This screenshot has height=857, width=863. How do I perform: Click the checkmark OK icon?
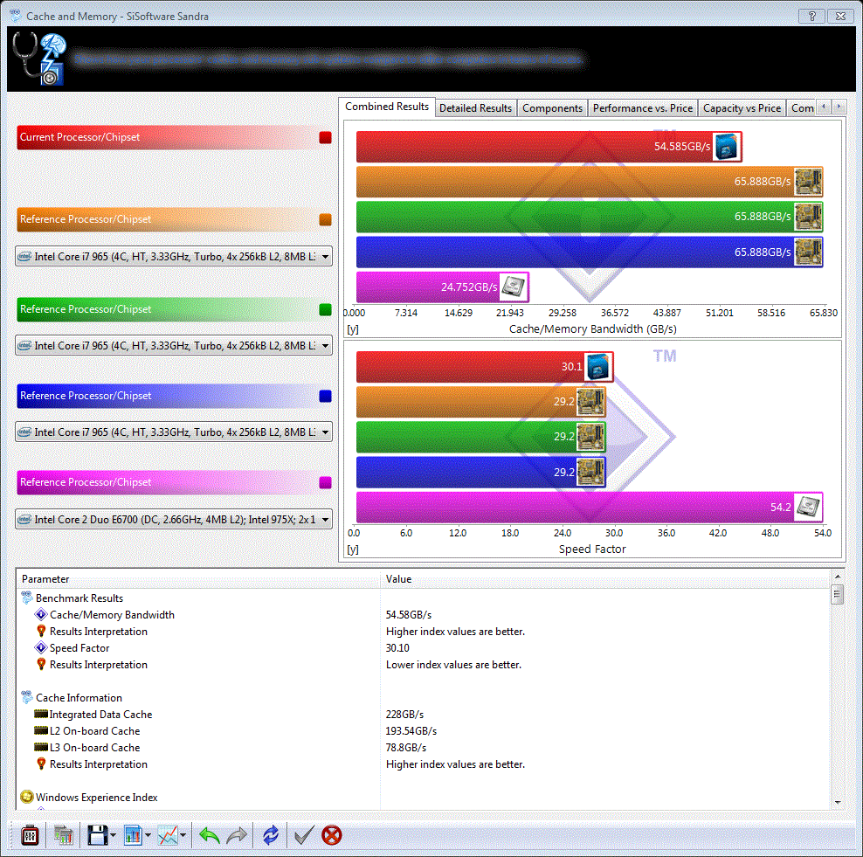304,835
